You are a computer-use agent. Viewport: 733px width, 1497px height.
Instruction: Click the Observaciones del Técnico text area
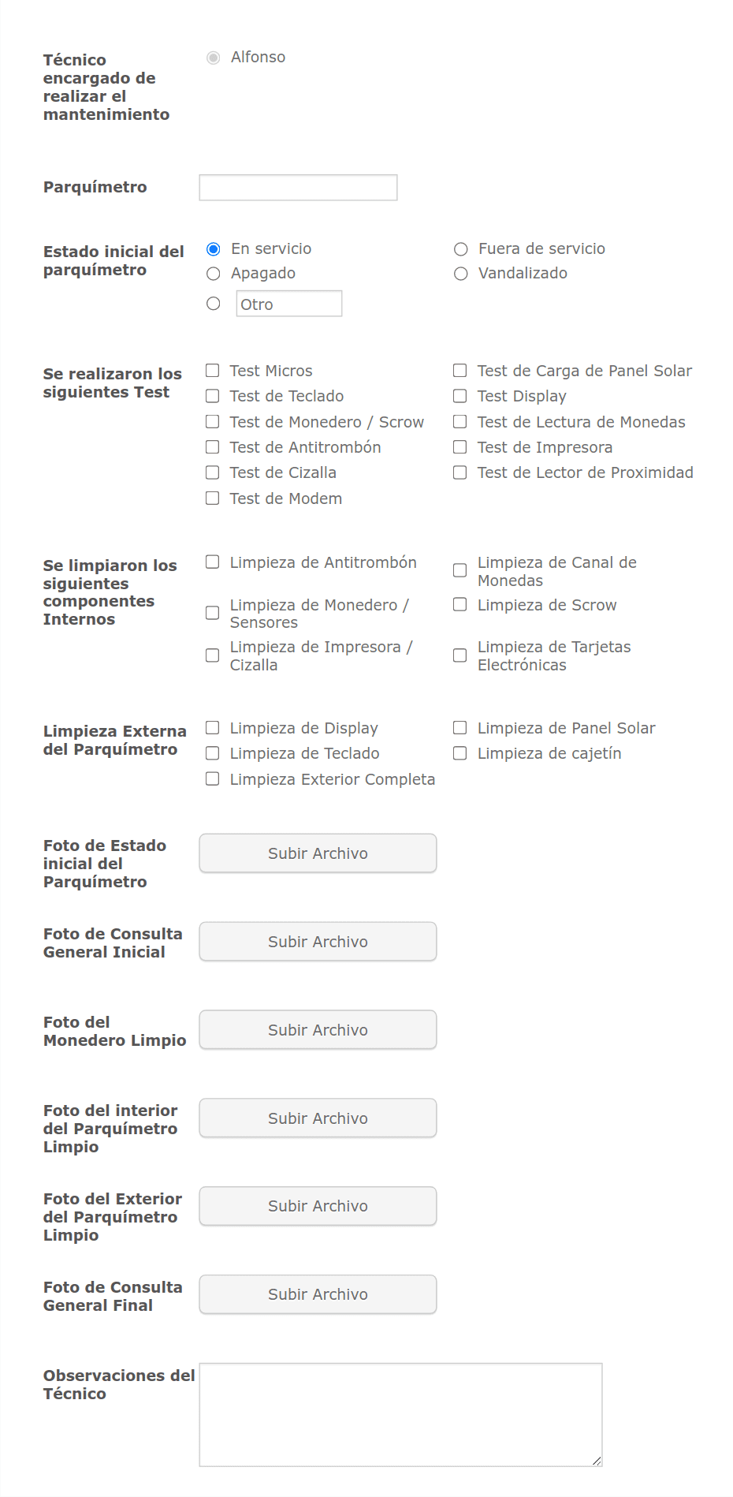[400, 1415]
